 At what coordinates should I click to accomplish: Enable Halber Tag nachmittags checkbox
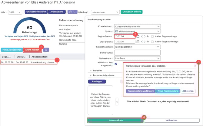(x=152, y=41)
